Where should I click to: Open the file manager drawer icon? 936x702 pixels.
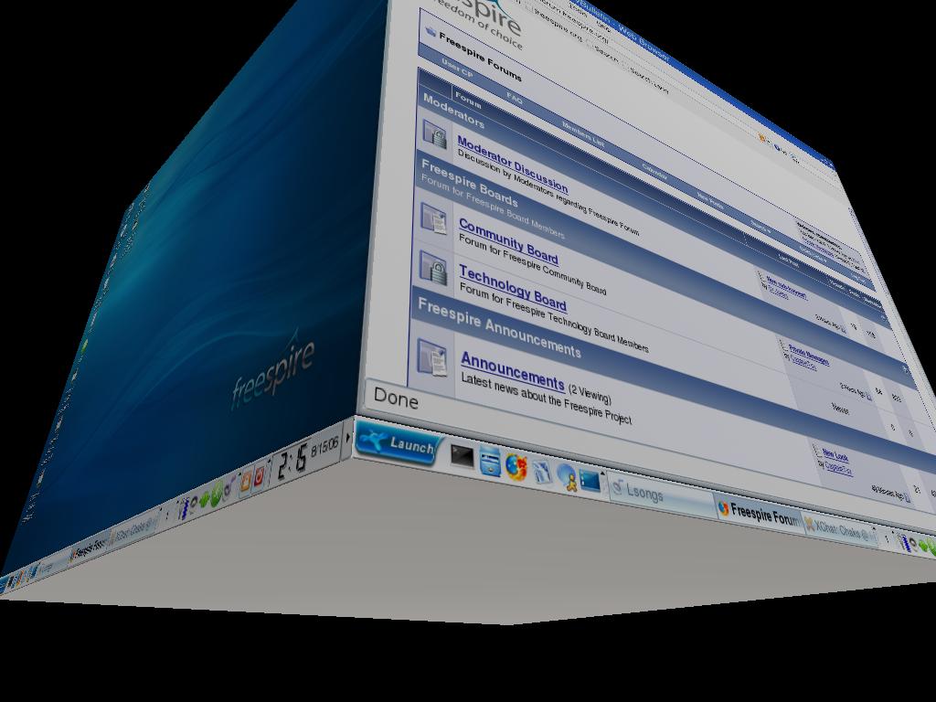(490, 461)
